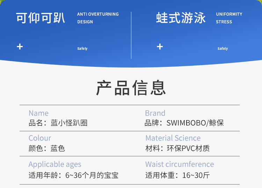Click the ANTI OVERTURNING DESIGN text

pos(98,18)
